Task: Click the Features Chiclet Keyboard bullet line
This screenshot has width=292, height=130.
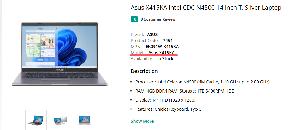Action: 168,109
